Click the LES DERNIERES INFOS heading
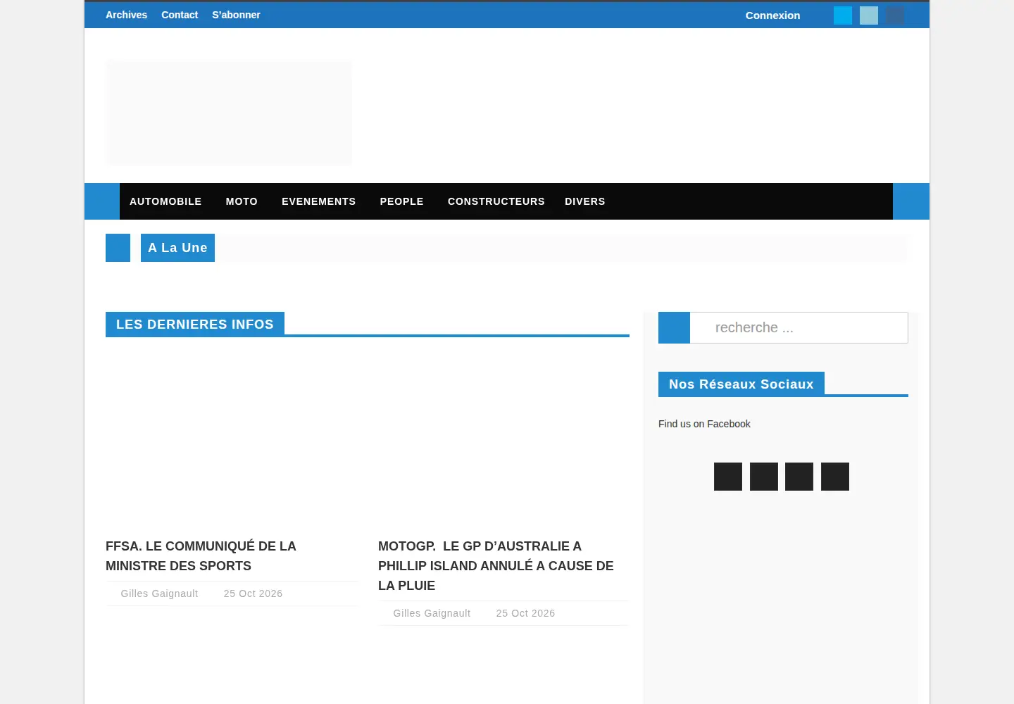This screenshot has height=704, width=1014. (x=195, y=324)
